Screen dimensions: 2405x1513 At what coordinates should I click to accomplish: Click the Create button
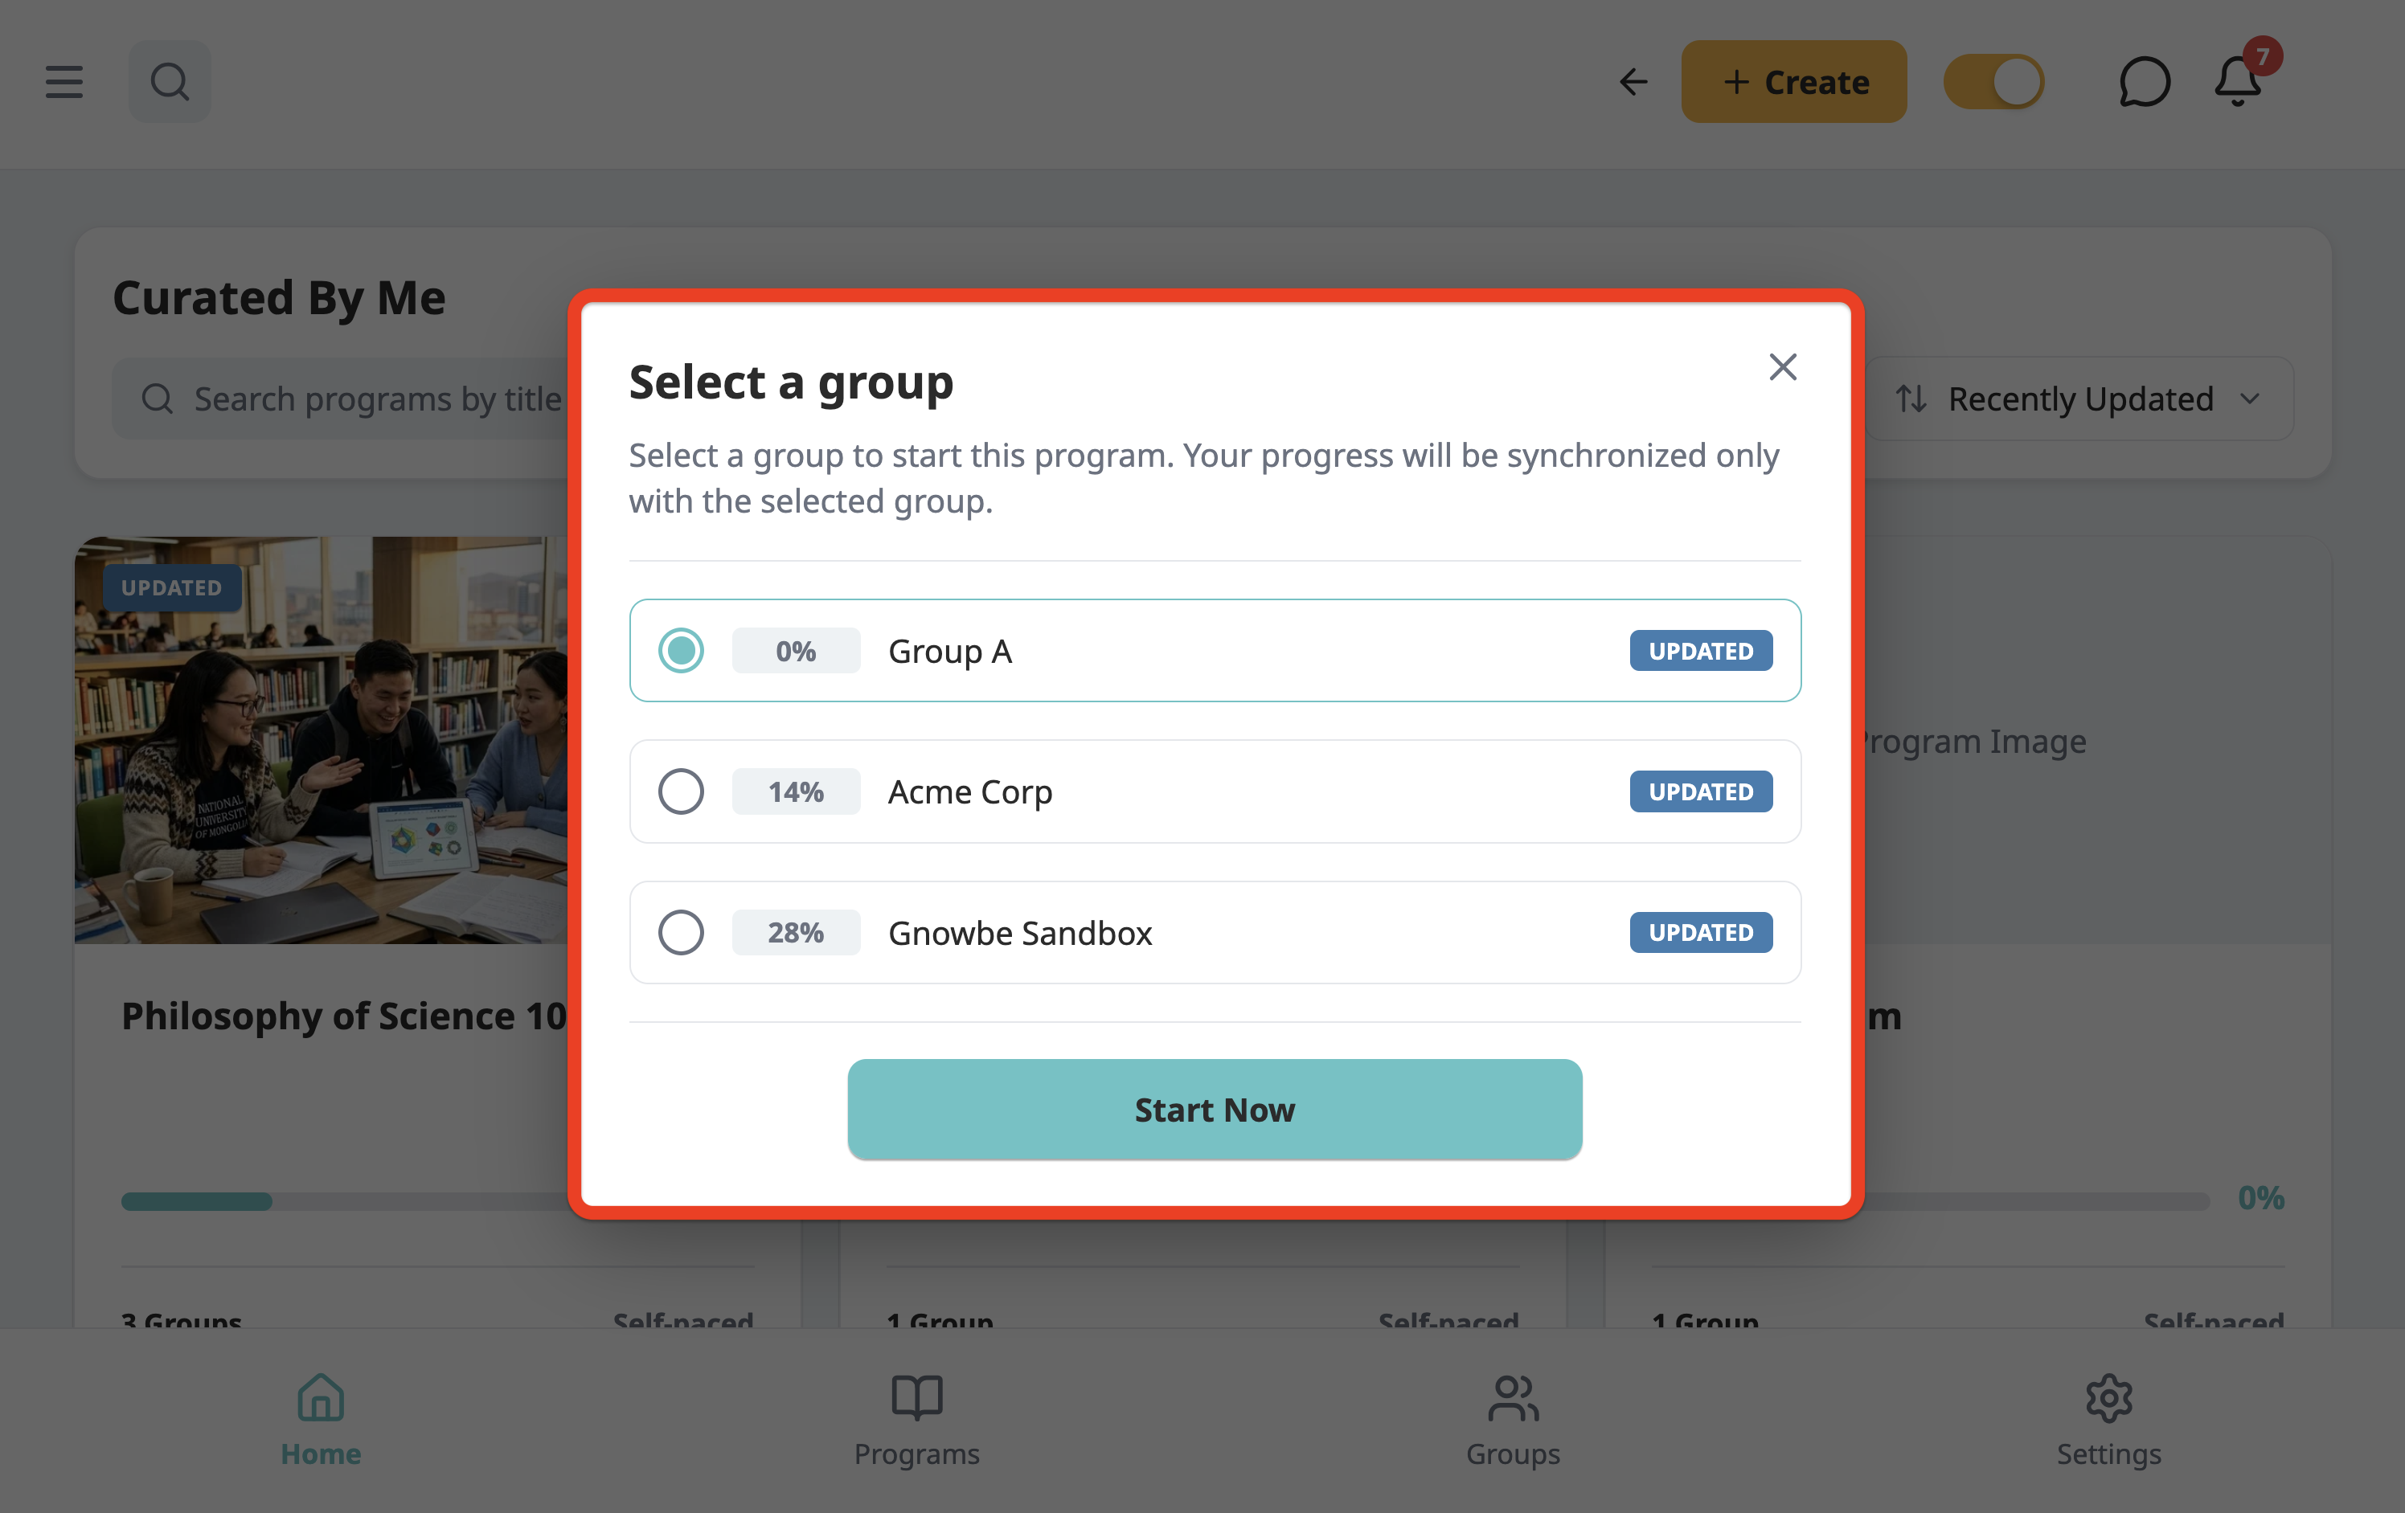[1794, 82]
